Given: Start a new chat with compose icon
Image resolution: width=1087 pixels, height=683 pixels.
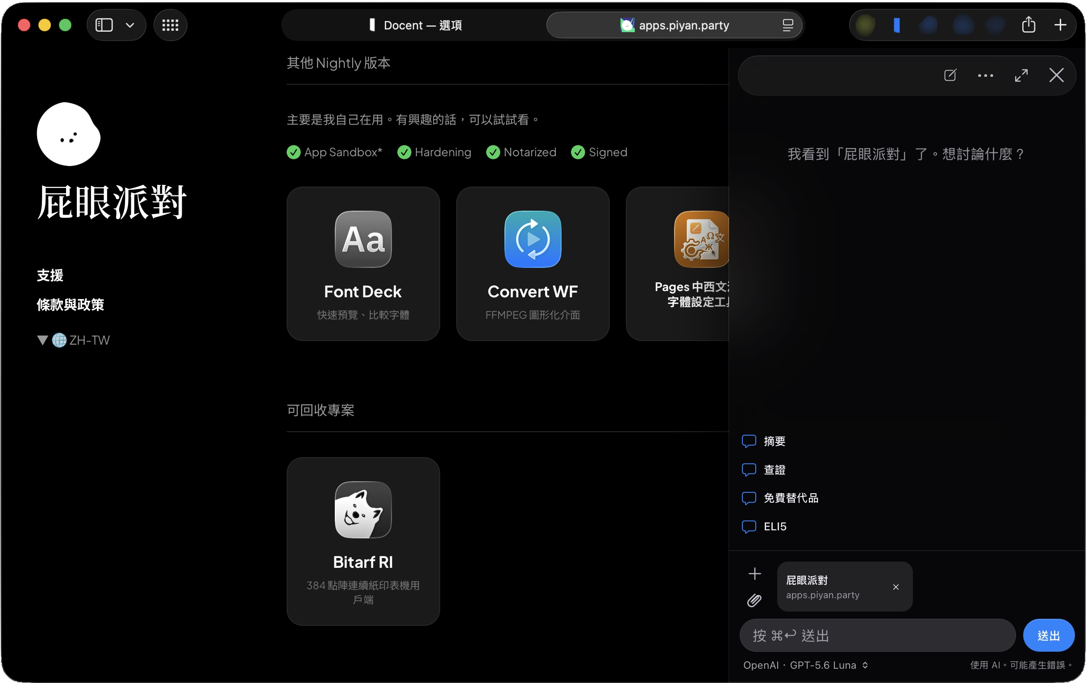Looking at the screenshot, I should coord(950,75).
